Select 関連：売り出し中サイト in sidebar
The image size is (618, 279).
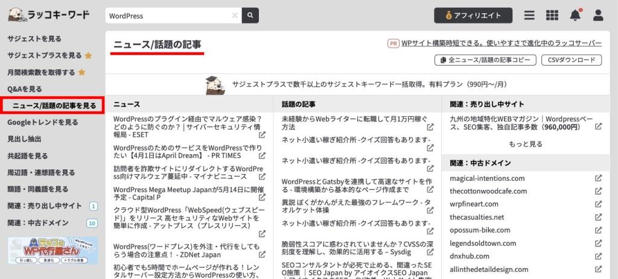(x=45, y=206)
